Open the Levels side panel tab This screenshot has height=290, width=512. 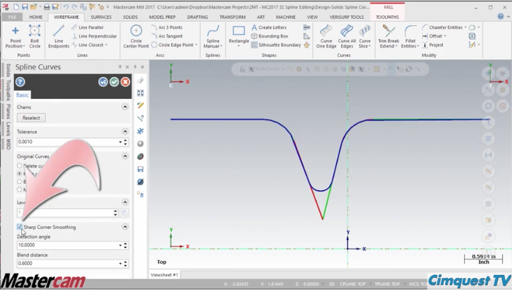tap(8, 129)
